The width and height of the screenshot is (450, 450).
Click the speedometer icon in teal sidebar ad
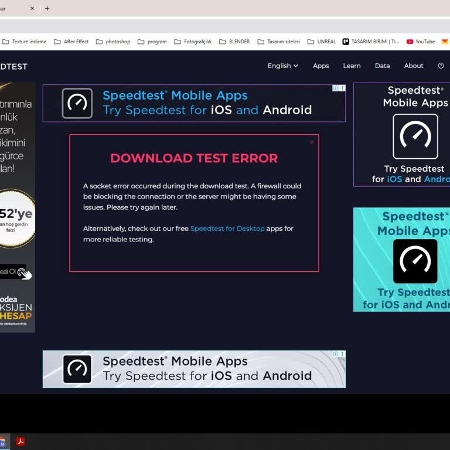[415, 261]
